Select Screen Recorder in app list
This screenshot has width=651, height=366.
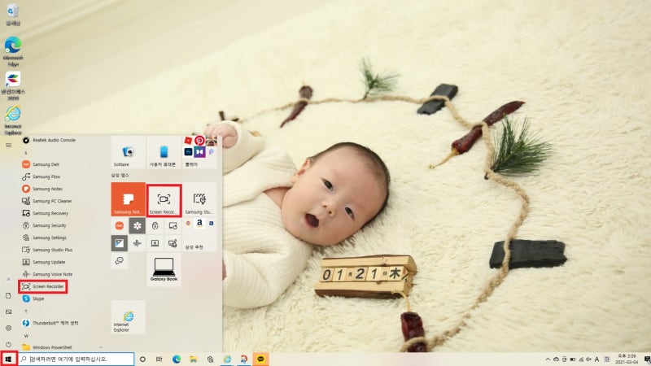43,287
